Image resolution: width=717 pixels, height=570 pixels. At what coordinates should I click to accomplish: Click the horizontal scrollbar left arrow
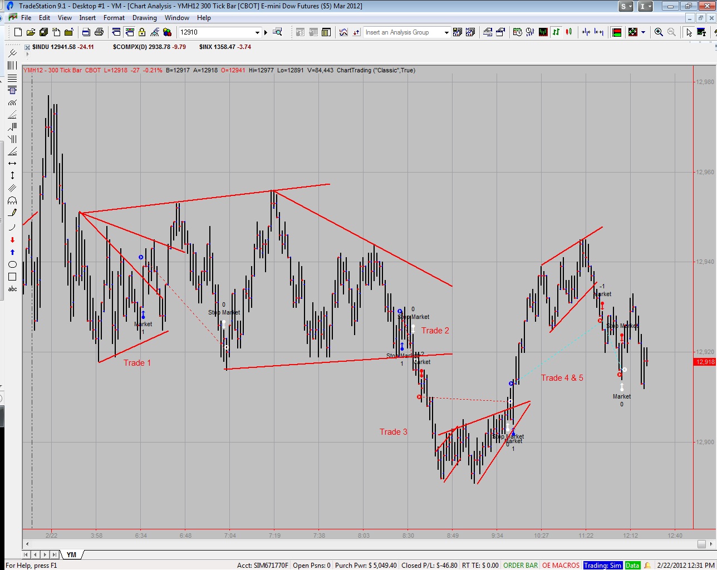click(x=26, y=544)
